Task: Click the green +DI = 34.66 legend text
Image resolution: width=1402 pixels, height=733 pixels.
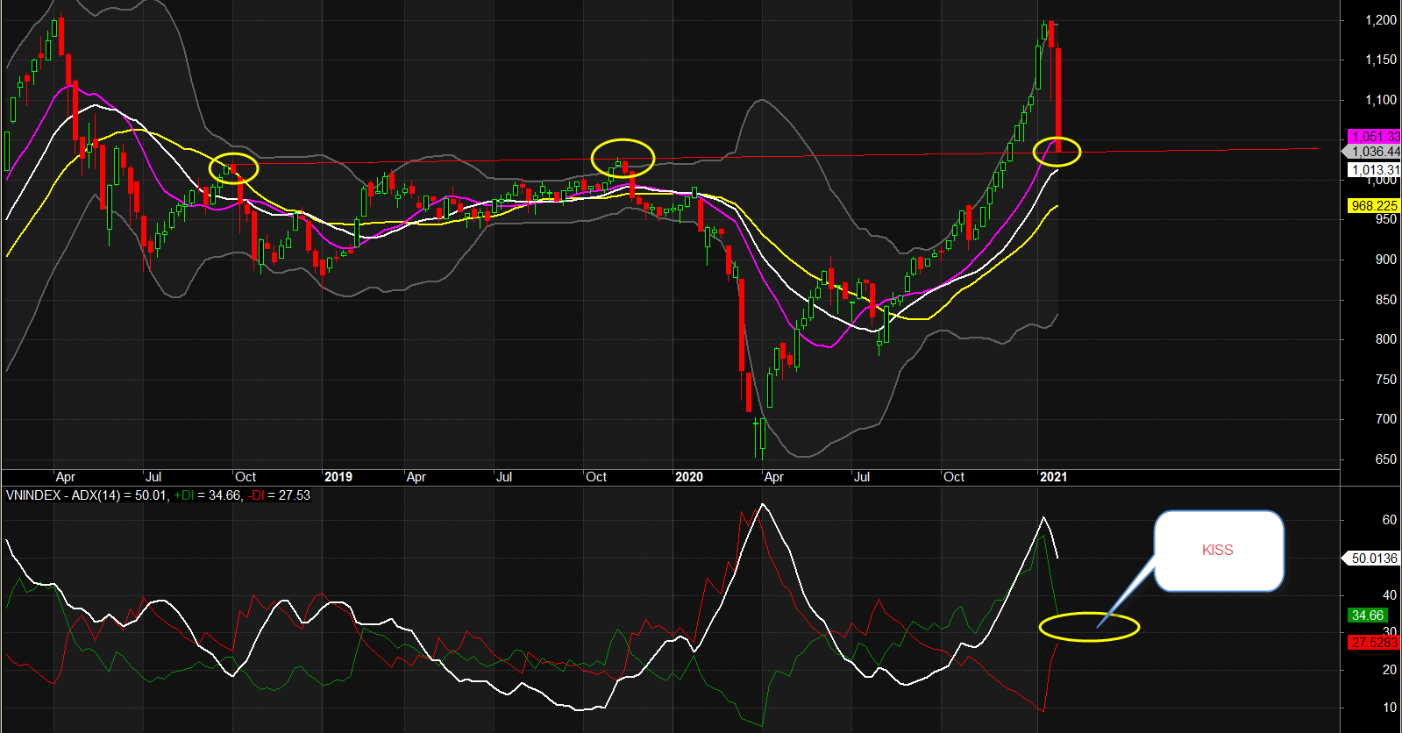Action: coord(207,495)
